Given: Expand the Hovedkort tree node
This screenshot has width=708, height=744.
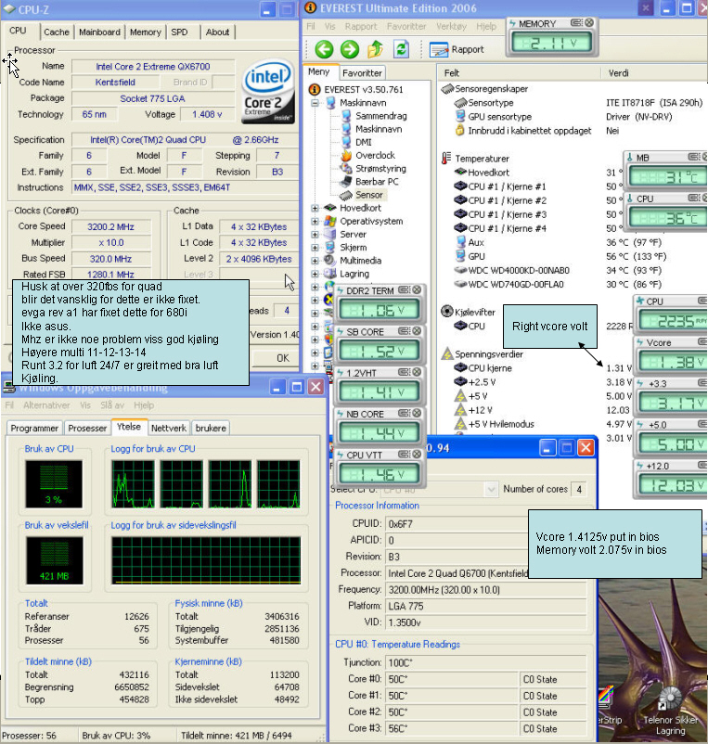Looking at the screenshot, I should (x=315, y=209).
